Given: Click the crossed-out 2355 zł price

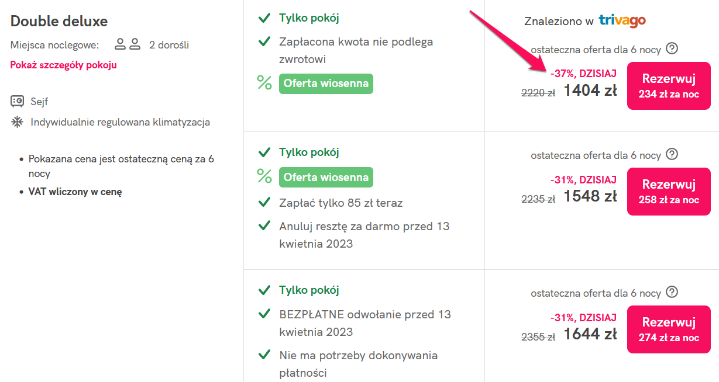Looking at the screenshot, I should [x=538, y=336].
